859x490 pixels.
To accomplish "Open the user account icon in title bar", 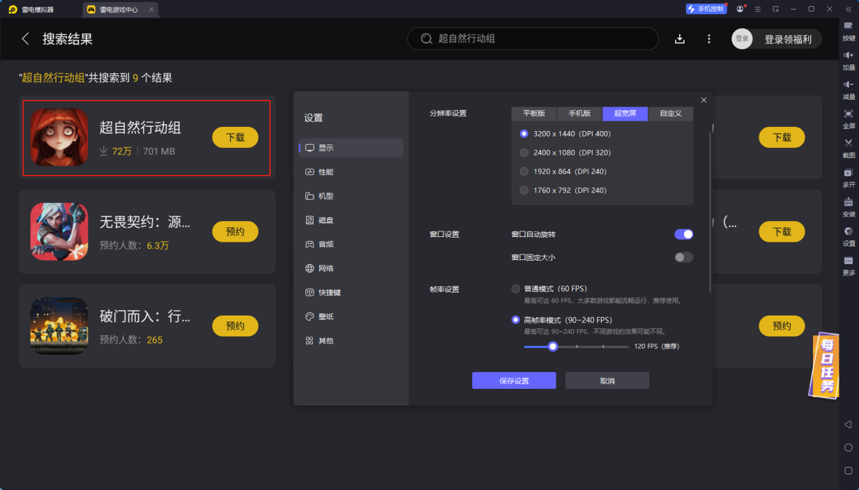I will point(740,9).
